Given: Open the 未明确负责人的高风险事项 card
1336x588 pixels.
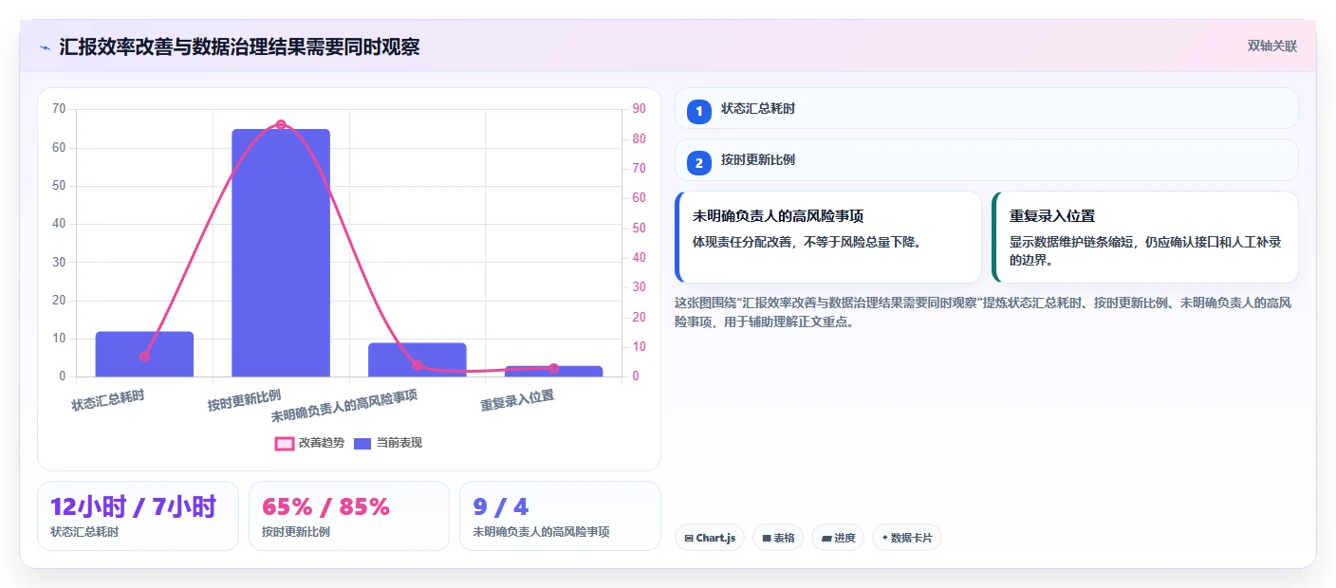Looking at the screenshot, I should click(827, 237).
